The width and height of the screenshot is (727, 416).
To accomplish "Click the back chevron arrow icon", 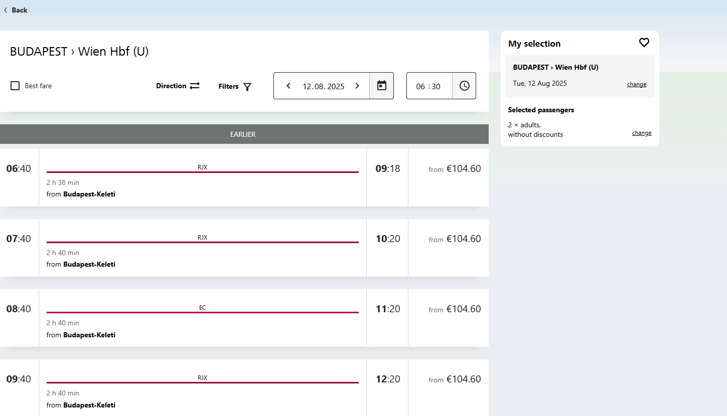I will point(6,10).
